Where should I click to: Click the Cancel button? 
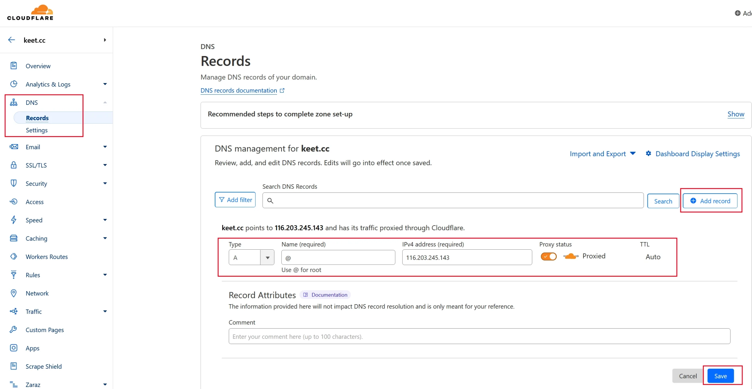[688, 376]
